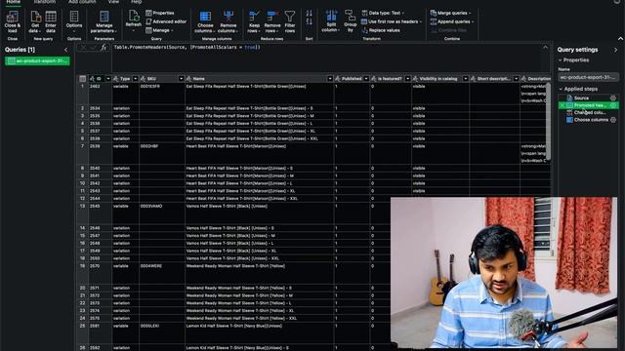This screenshot has height=351, width=625.
Task: Click the Filter rows funnel icon
Action: [290, 17]
